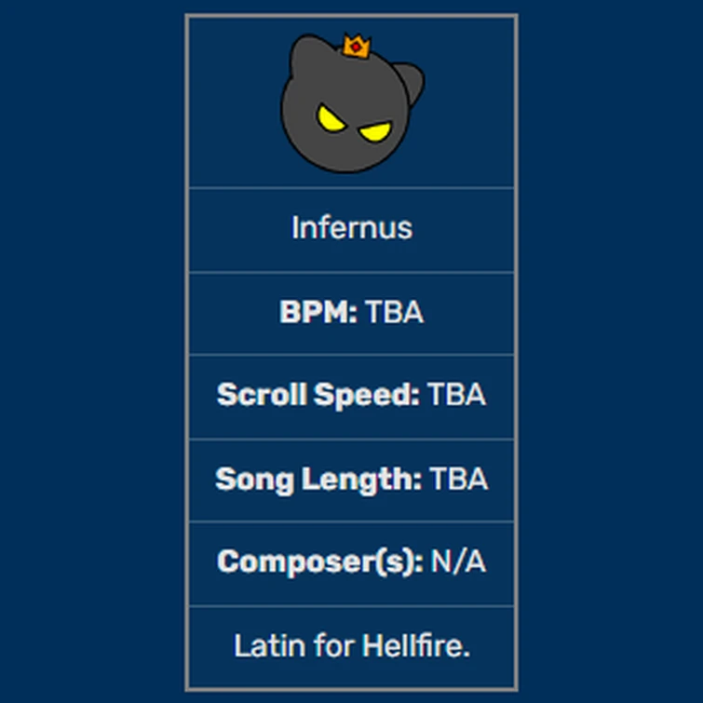Click the red gem on the crown
Viewport: 703px width, 703px height.
click(x=356, y=47)
